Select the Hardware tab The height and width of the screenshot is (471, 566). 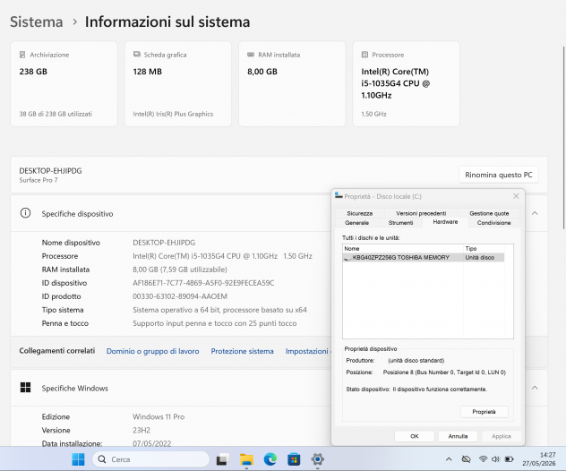(445, 222)
